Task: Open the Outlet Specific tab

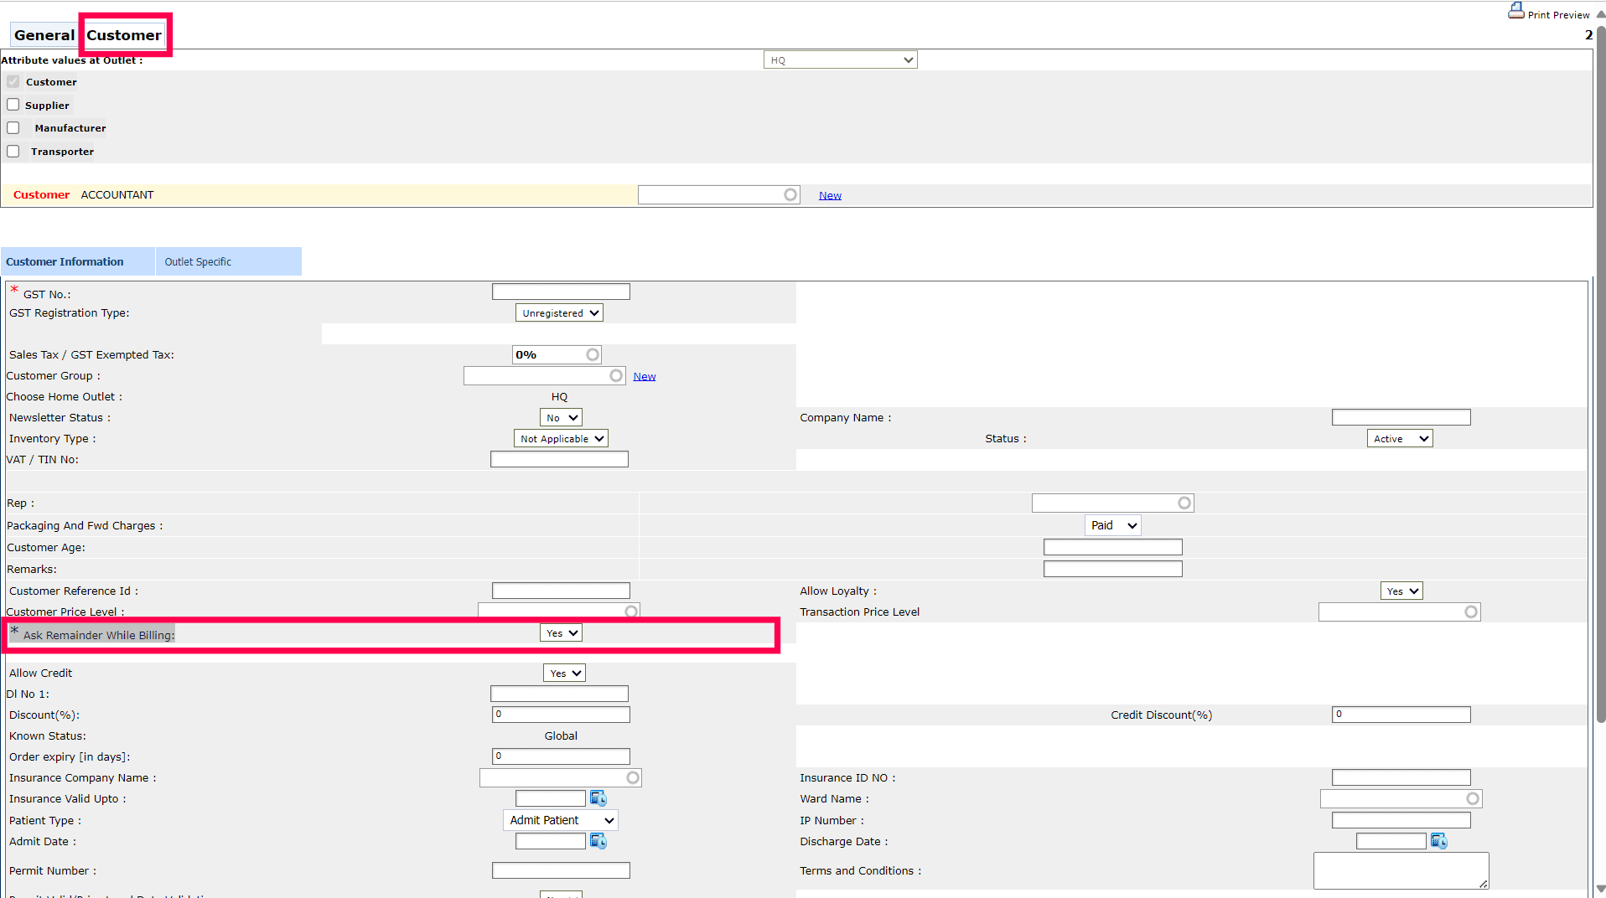Action: 198,262
